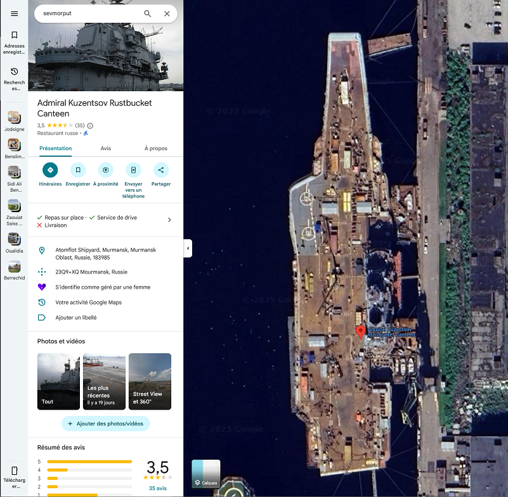Viewport: 508px width, 497px height.
Task: Collapse the side panel arrow
Action: coord(188,248)
